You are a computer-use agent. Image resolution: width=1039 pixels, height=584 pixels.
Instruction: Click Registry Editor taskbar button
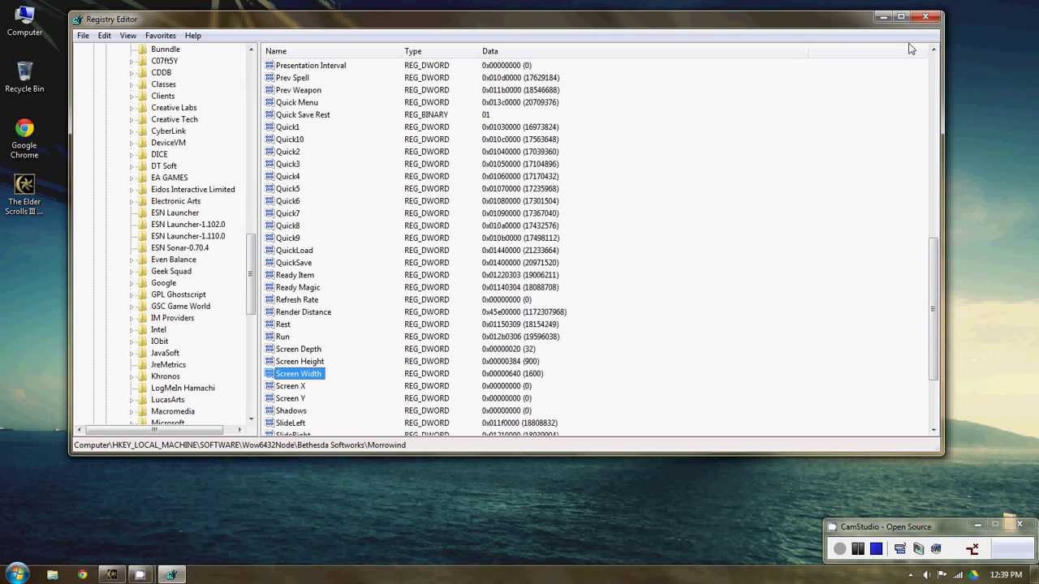click(x=170, y=575)
